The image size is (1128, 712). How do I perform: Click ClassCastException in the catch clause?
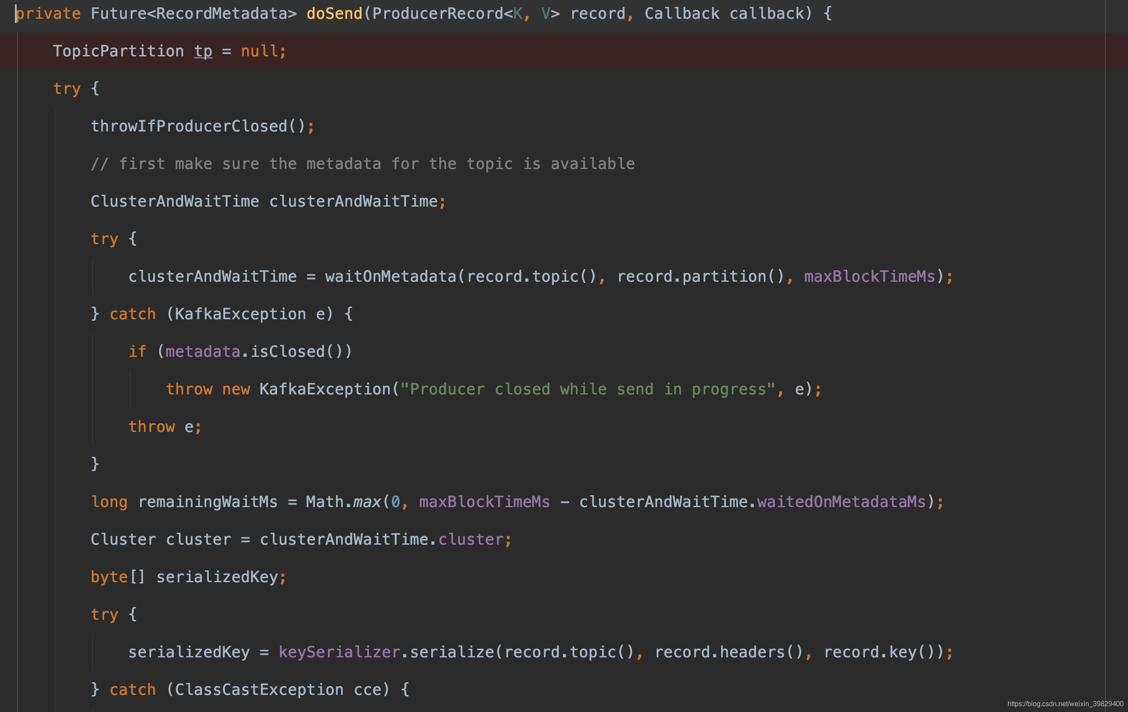point(259,689)
